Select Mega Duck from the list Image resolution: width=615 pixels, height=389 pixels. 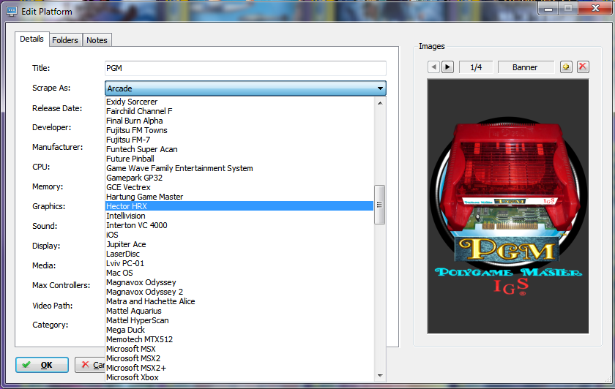tap(239, 330)
